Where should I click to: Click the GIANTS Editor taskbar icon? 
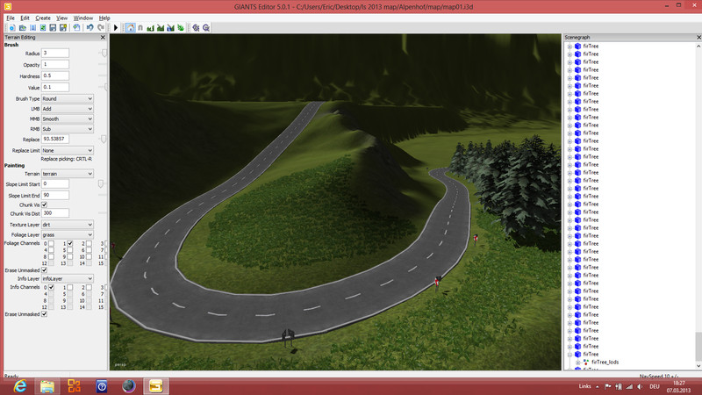pos(156,386)
